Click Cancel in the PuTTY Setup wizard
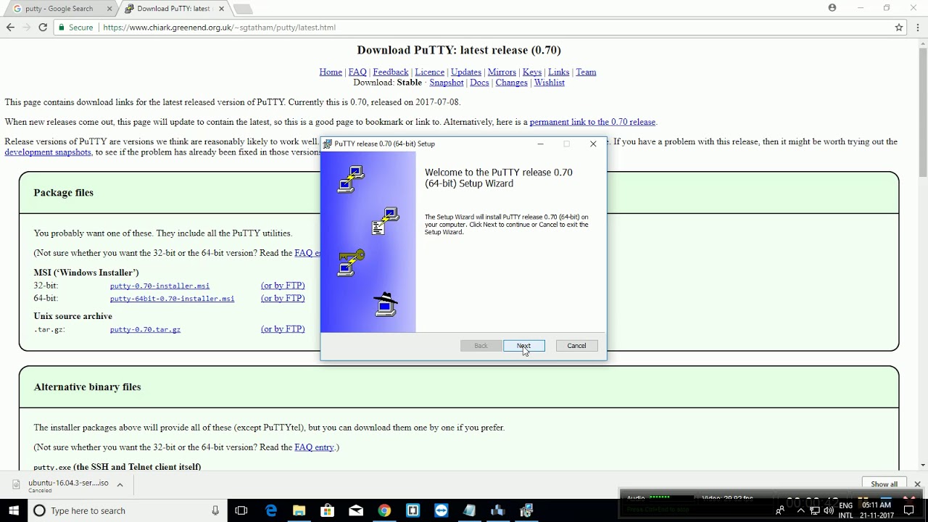Viewport: 928px width, 522px height. [576, 346]
